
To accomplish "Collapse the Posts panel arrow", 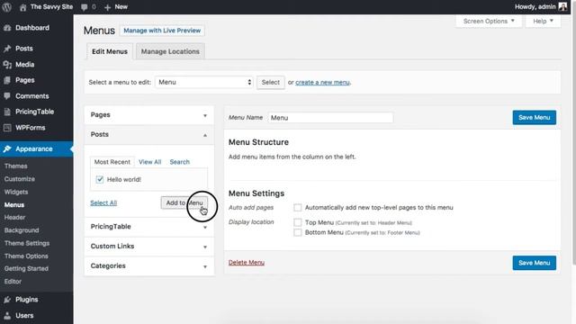I will tap(205, 135).
